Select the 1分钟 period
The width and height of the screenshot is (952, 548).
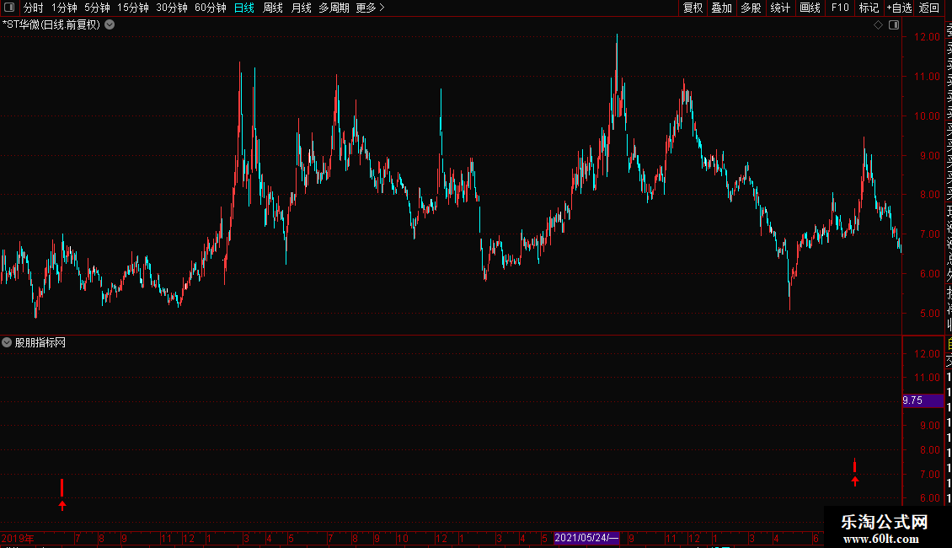[64, 8]
